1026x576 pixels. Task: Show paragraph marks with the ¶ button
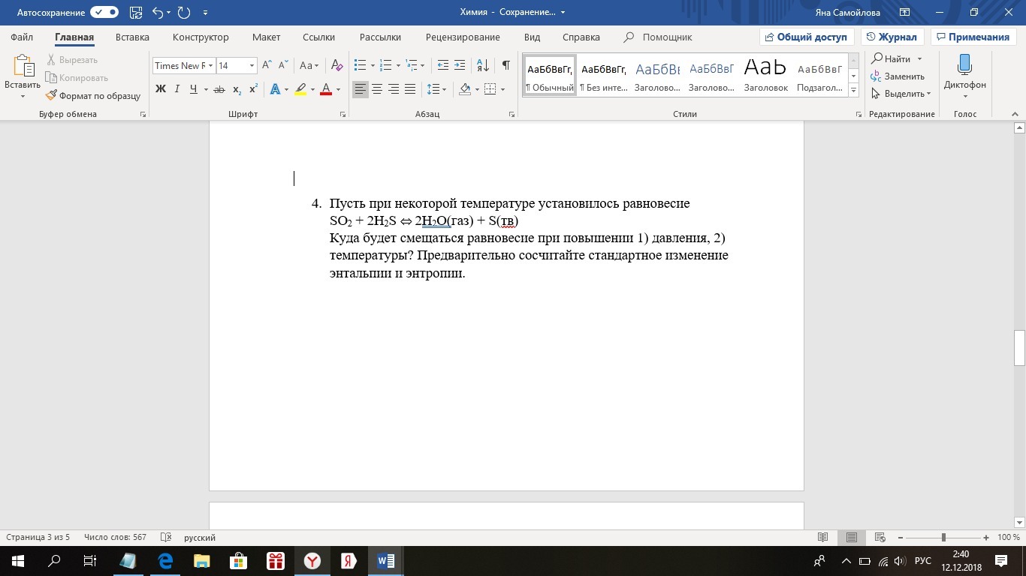pyautogui.click(x=506, y=65)
